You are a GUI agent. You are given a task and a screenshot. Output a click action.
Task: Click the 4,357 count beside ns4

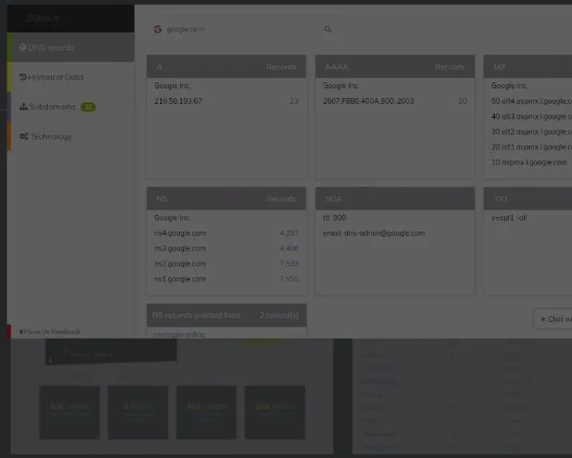pos(289,233)
